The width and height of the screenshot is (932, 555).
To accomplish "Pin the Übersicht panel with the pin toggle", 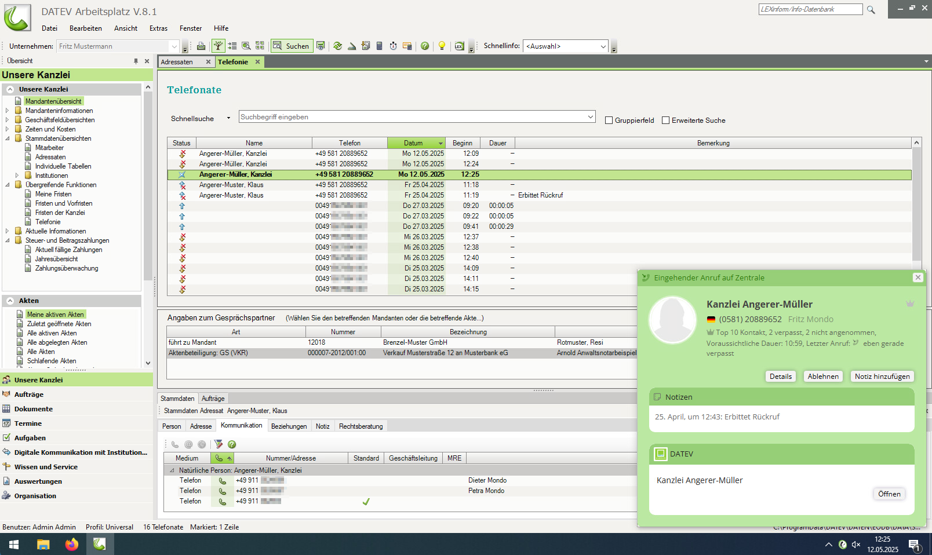I will coord(137,60).
